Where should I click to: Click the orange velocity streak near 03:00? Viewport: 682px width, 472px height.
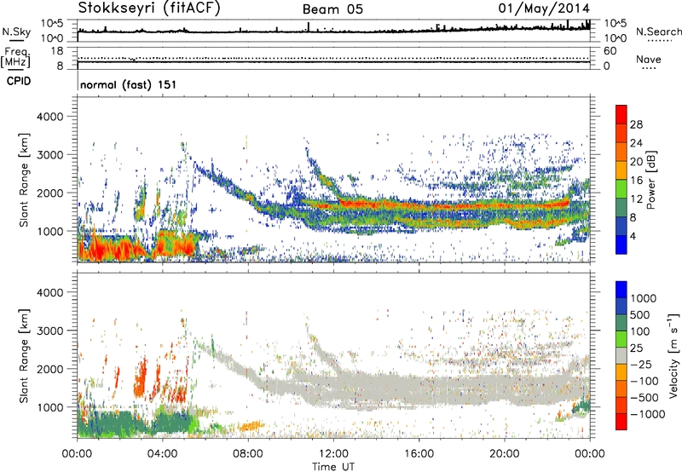click(x=141, y=377)
